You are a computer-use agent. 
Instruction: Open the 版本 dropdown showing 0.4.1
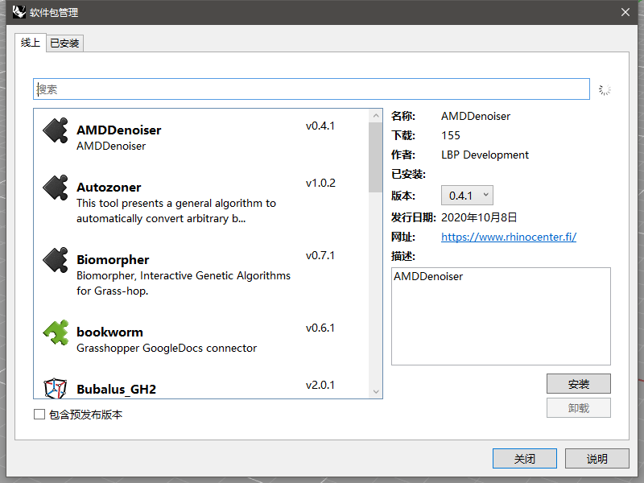pyautogui.click(x=467, y=196)
